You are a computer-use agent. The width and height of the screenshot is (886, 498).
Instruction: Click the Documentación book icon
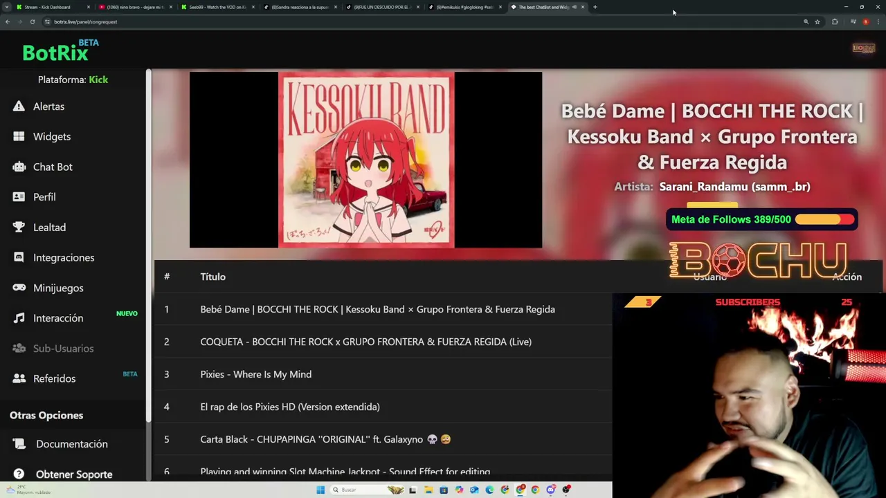(19, 444)
